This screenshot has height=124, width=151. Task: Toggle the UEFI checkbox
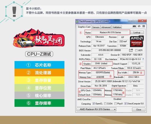coord(136,50)
